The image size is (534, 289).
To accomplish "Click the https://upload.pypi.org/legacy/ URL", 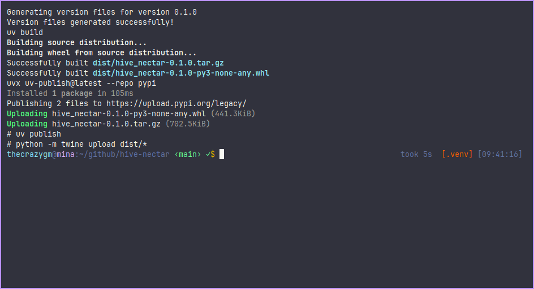I will (176, 103).
